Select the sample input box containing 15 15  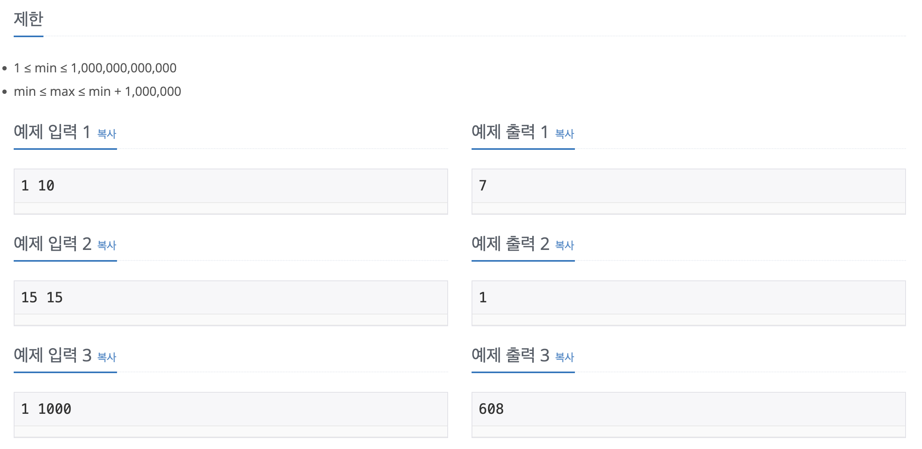tap(231, 303)
